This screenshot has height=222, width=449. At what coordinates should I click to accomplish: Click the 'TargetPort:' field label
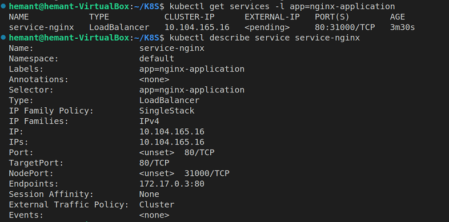point(36,163)
